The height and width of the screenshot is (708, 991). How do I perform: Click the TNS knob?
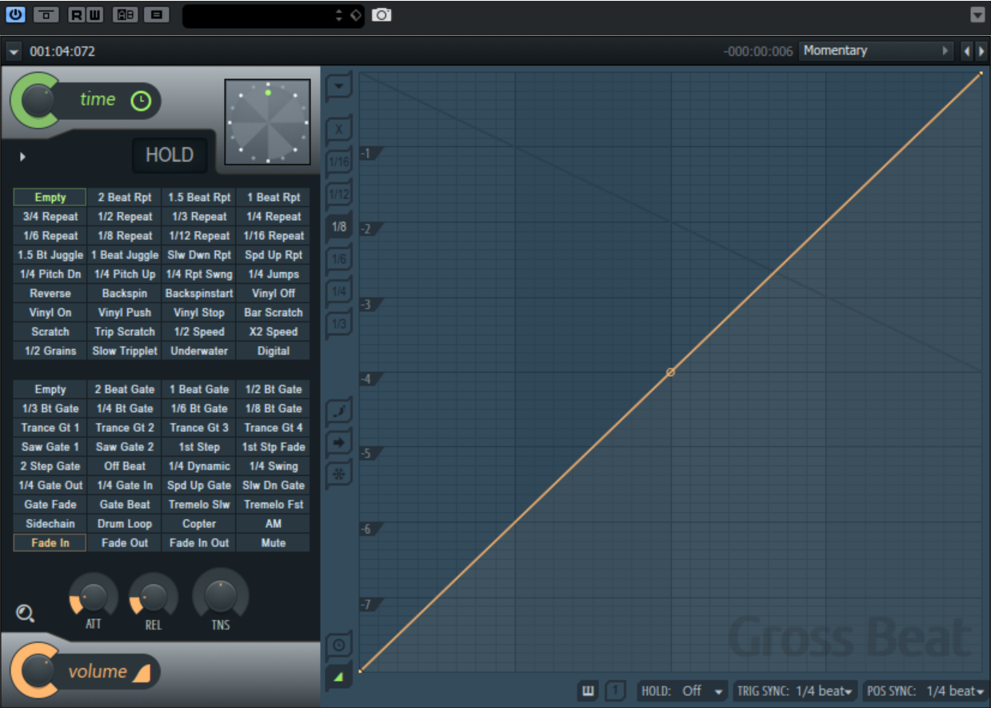click(x=220, y=596)
